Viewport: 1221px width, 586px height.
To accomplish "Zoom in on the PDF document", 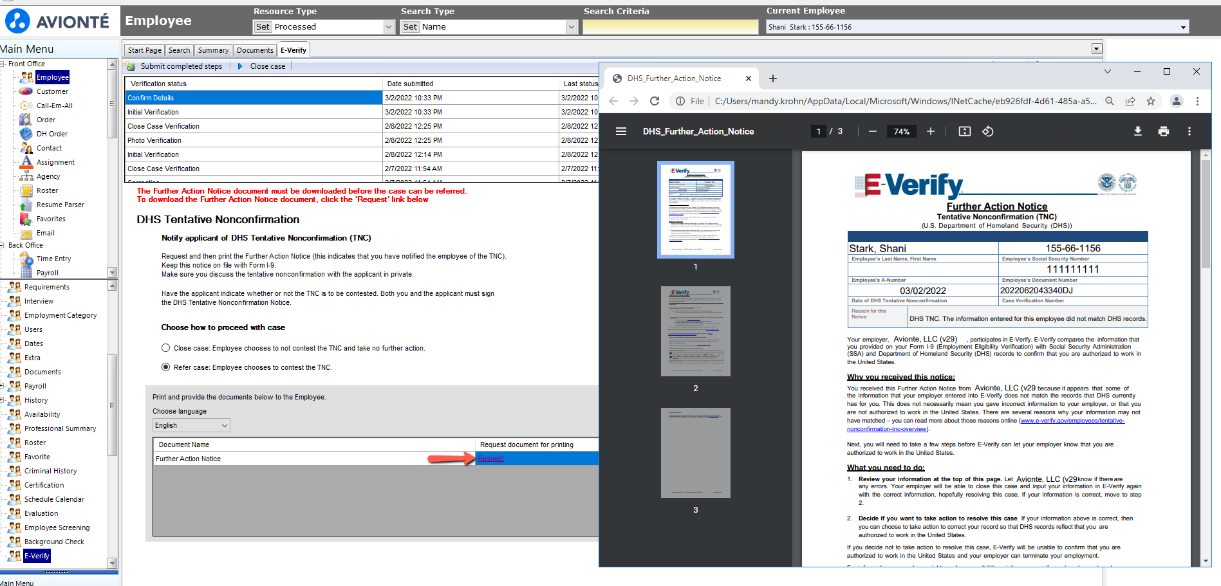I will 931,131.
